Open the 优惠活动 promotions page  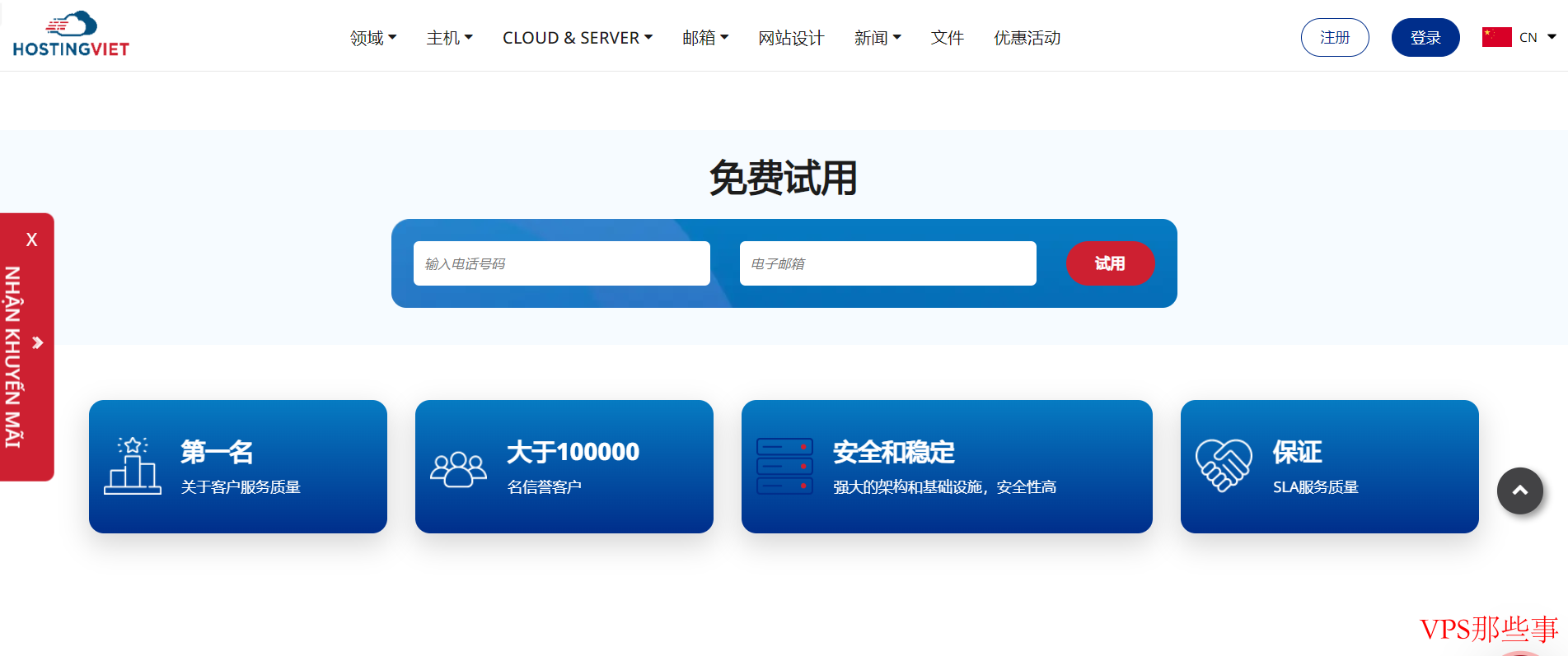[1027, 38]
